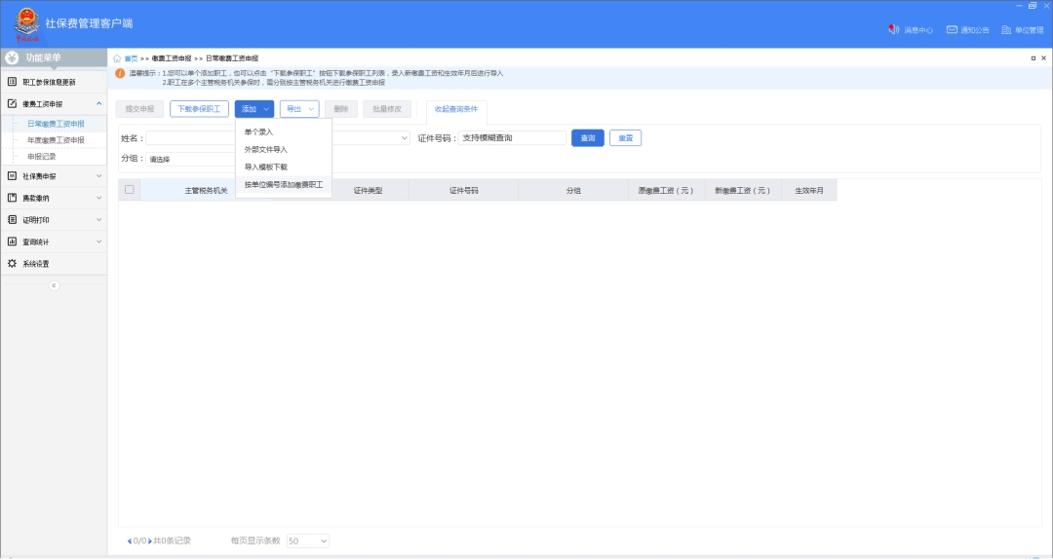This screenshot has width=1053, height=560.
Task: Go to next page arrow in pagination
Action: coord(150,541)
